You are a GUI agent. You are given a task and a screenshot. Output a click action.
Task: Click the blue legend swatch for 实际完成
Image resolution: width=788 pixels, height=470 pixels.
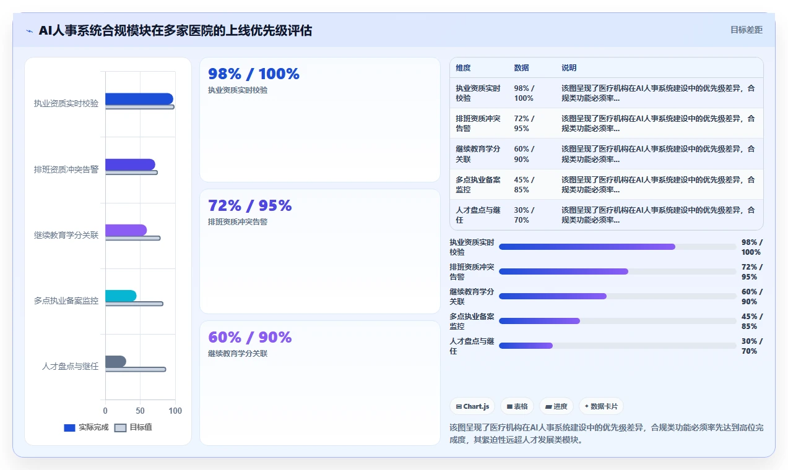coord(69,427)
